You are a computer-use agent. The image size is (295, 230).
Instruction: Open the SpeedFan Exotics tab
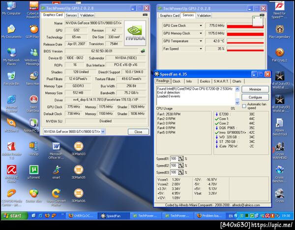point(205,81)
